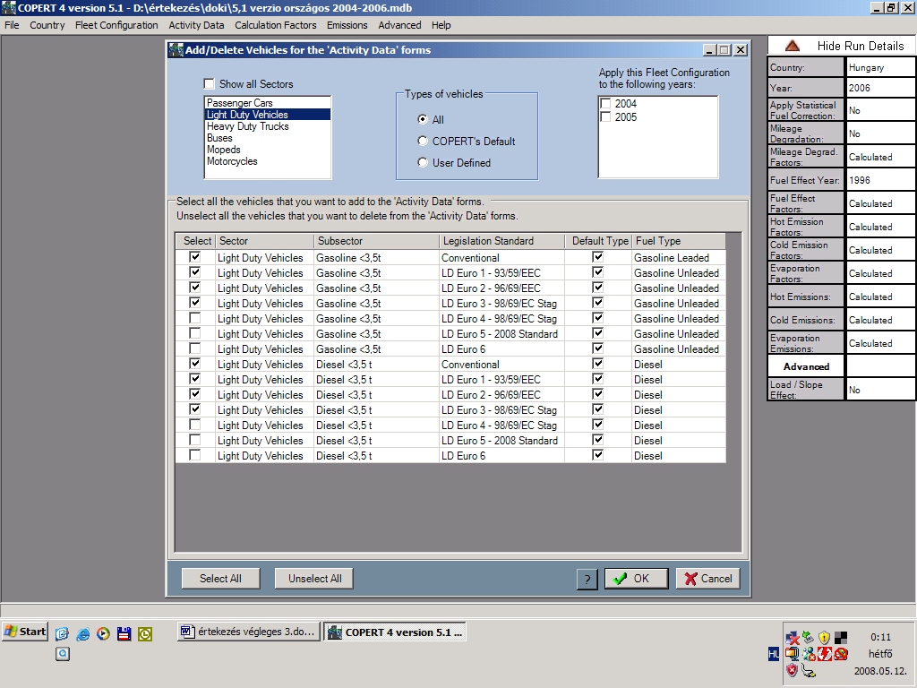Select the All vehicle types radio button
Viewport: 917px width, 688px height.
(x=423, y=119)
